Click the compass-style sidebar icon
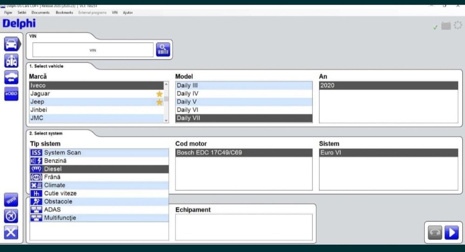This screenshot has height=252, width=465. 11,216
